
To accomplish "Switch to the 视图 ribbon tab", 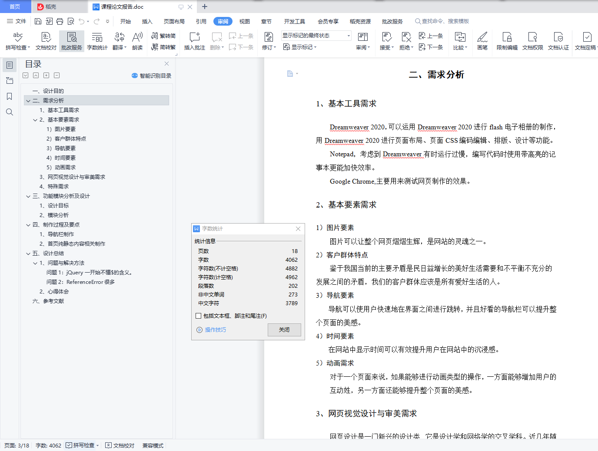I will pos(245,21).
